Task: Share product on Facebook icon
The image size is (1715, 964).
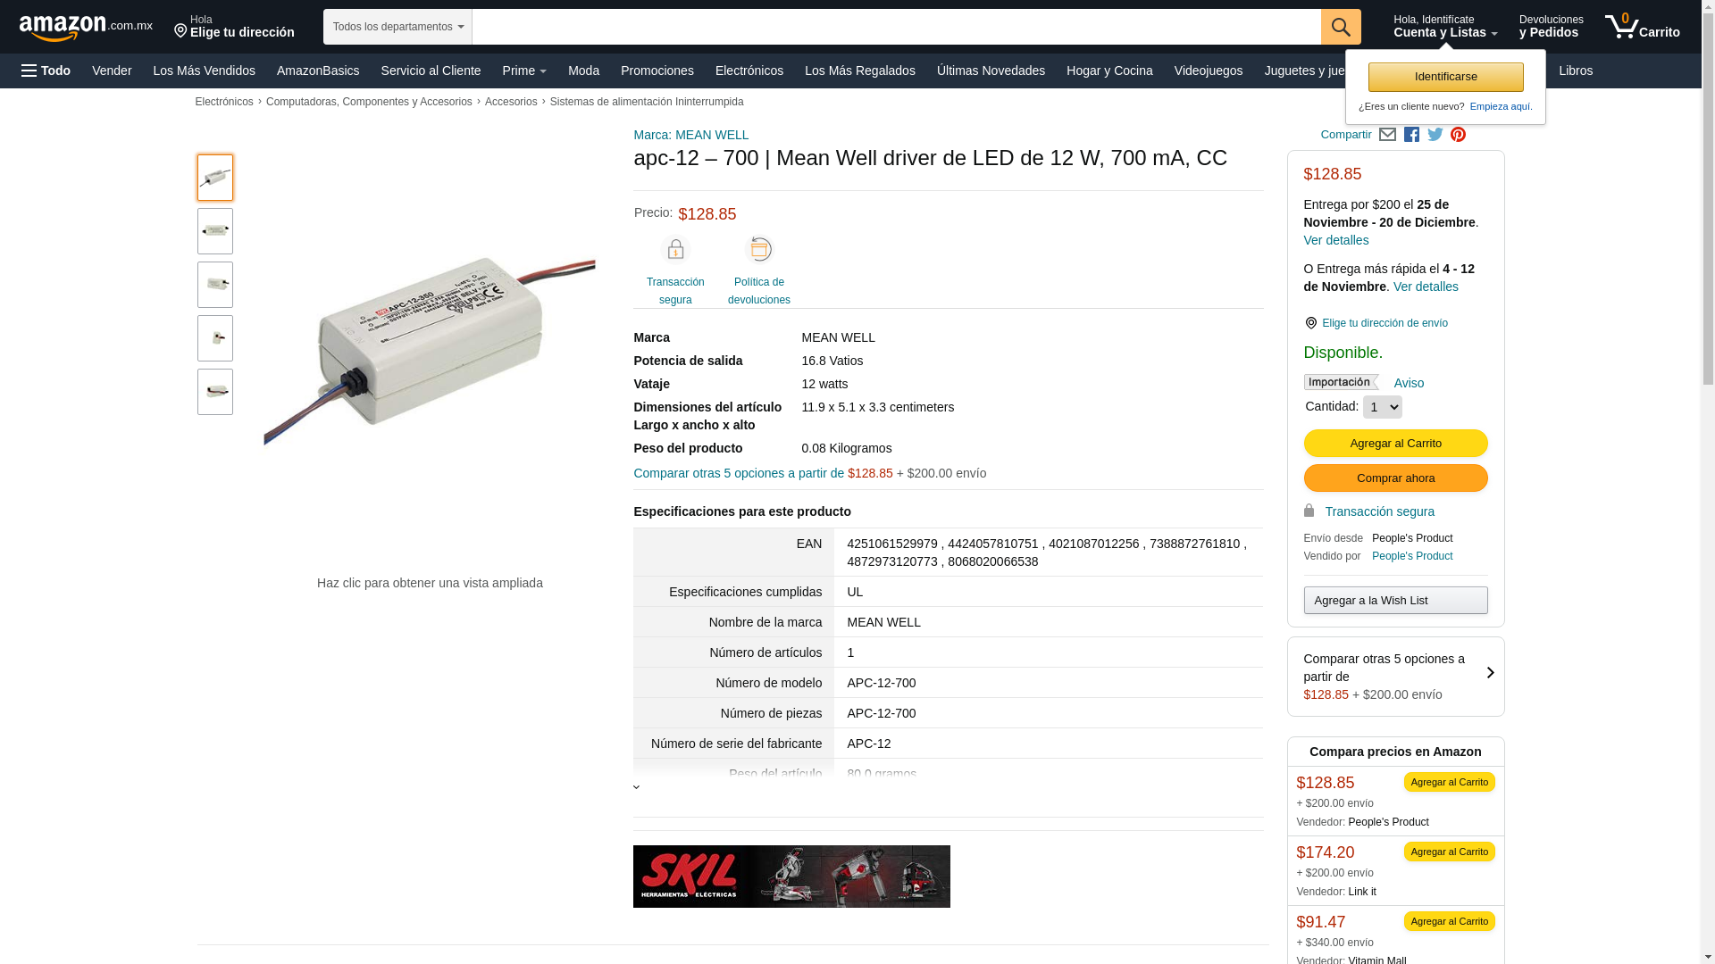Action: pyautogui.click(x=1411, y=135)
